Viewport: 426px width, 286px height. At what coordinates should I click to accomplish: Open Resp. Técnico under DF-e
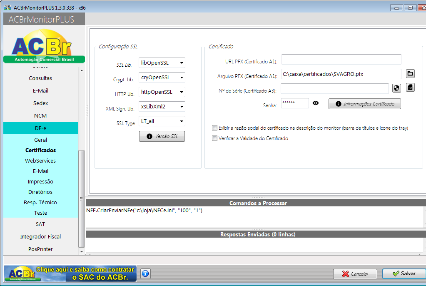pyautogui.click(x=40, y=203)
